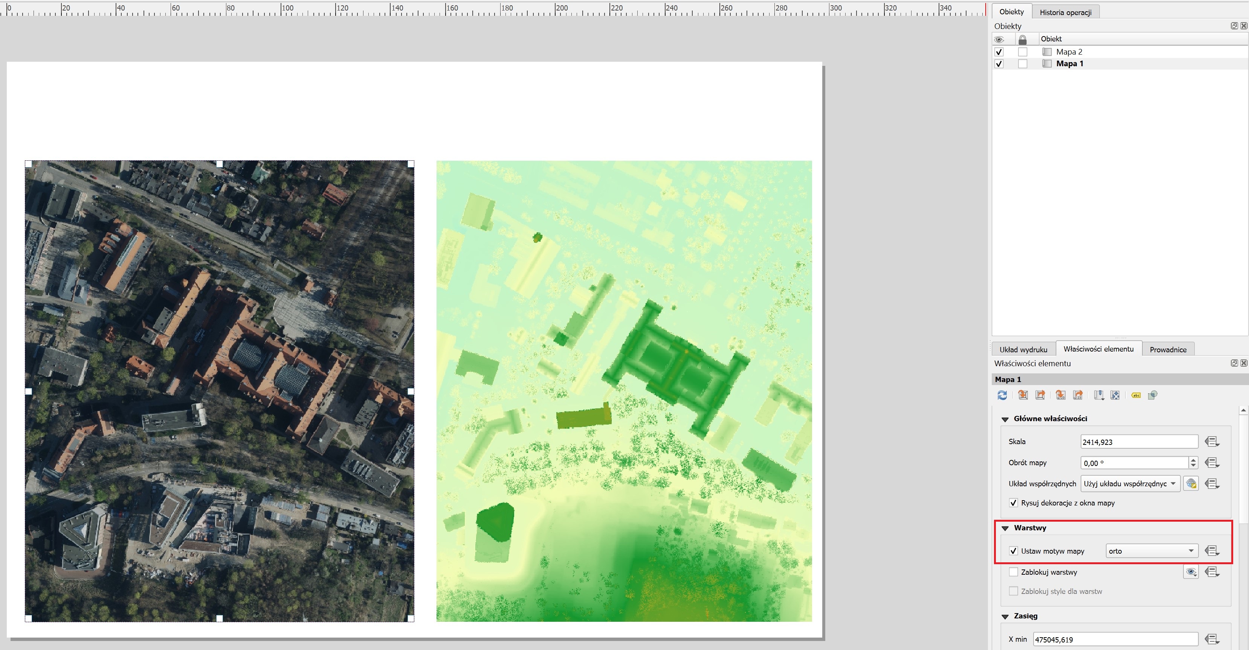
Task: Undock the Obiekty panel
Action: click(1234, 26)
